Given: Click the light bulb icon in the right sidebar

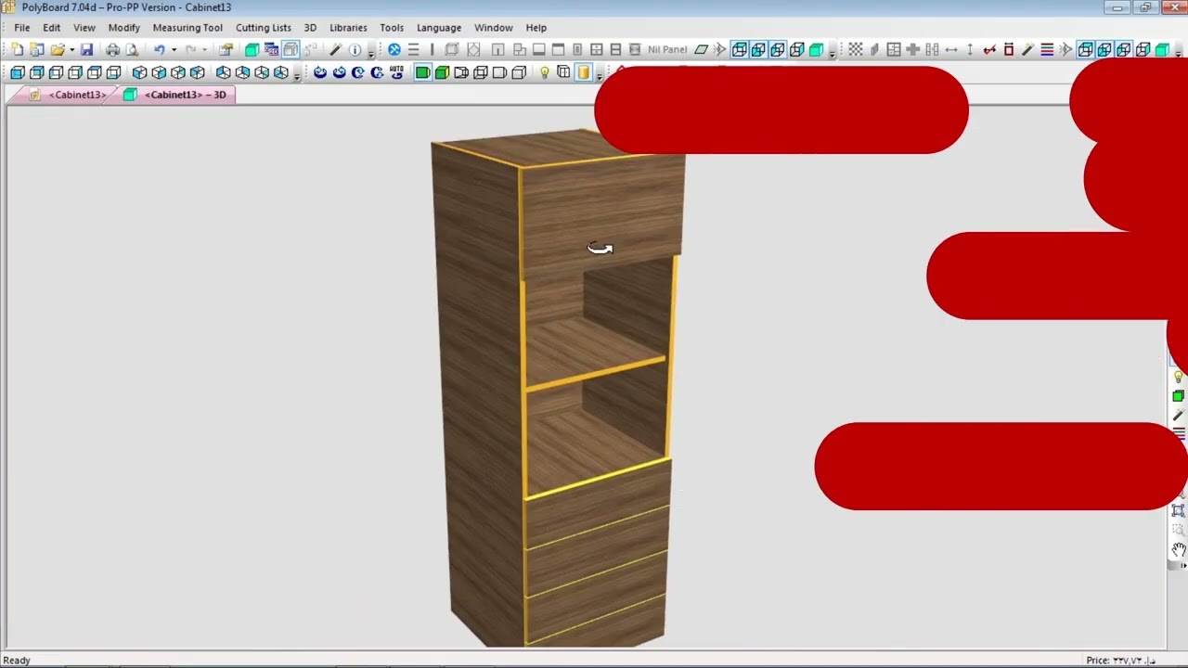Looking at the screenshot, I should tap(1178, 378).
